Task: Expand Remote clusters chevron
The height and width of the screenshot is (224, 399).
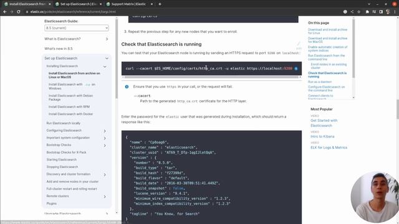Action: pyautogui.click(x=105, y=197)
